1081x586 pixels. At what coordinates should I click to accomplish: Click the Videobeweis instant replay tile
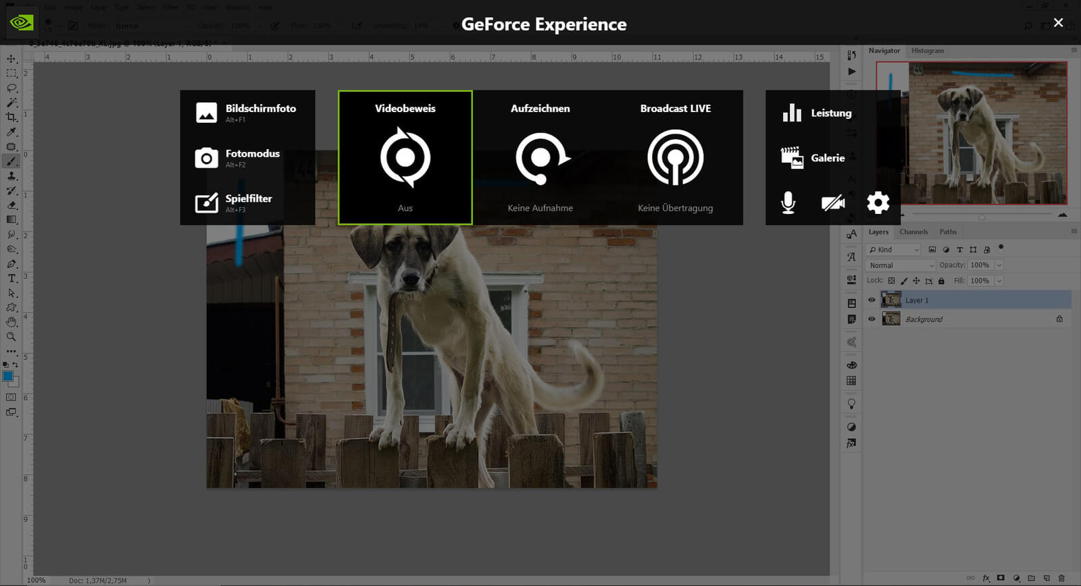click(x=405, y=158)
